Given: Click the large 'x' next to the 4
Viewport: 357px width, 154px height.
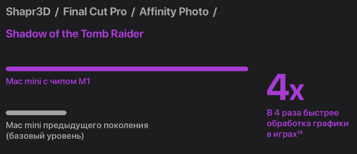Looking at the screenshot, I should [297, 93].
